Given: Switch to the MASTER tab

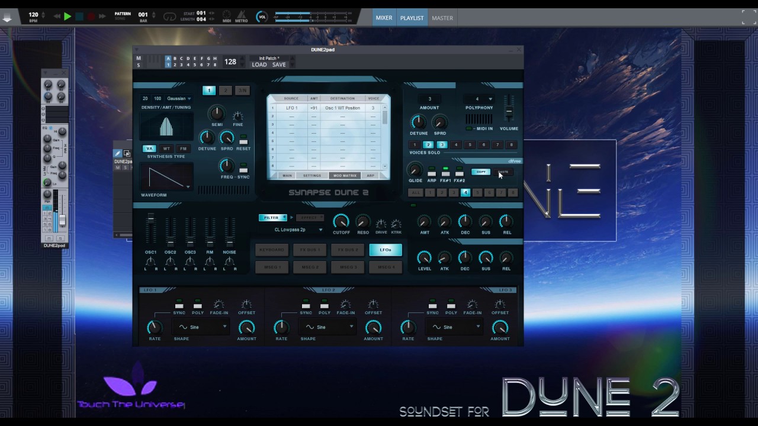Looking at the screenshot, I should pyautogui.click(x=442, y=18).
